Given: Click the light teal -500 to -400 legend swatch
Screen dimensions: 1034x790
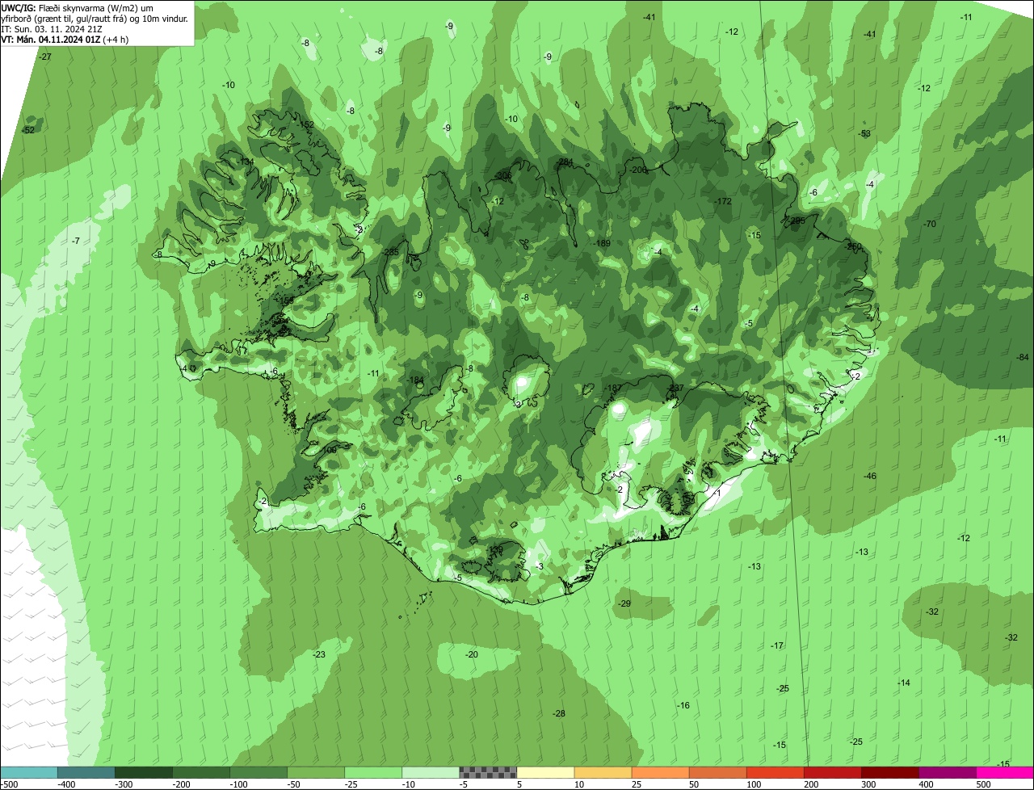Looking at the screenshot, I should (x=28, y=772).
